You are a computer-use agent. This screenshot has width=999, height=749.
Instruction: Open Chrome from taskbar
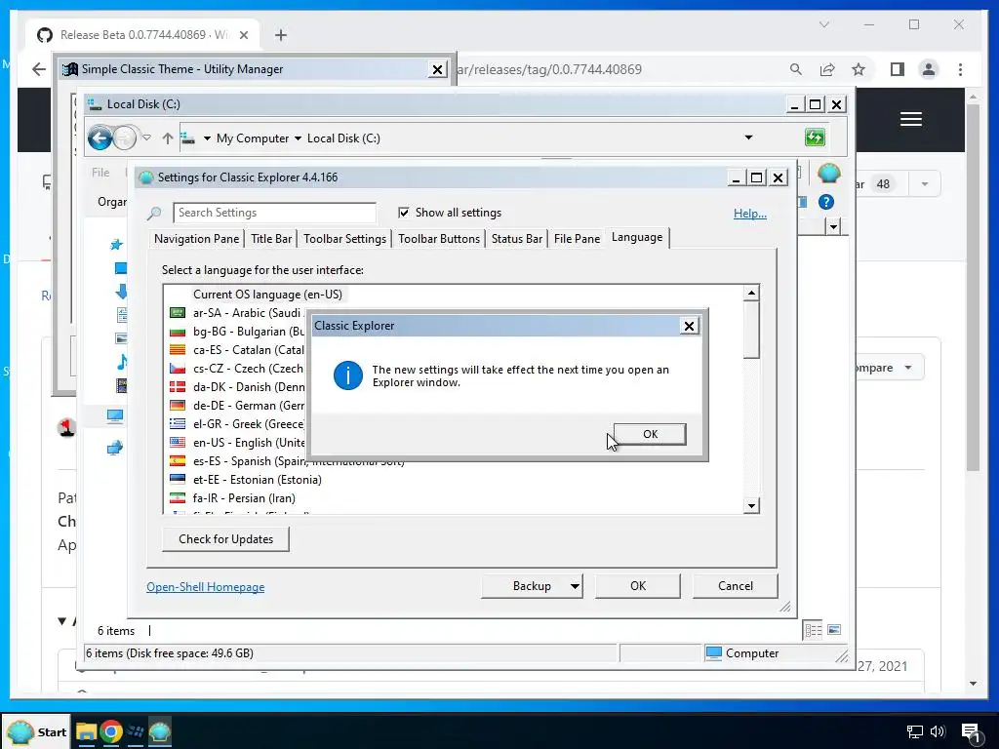click(111, 731)
